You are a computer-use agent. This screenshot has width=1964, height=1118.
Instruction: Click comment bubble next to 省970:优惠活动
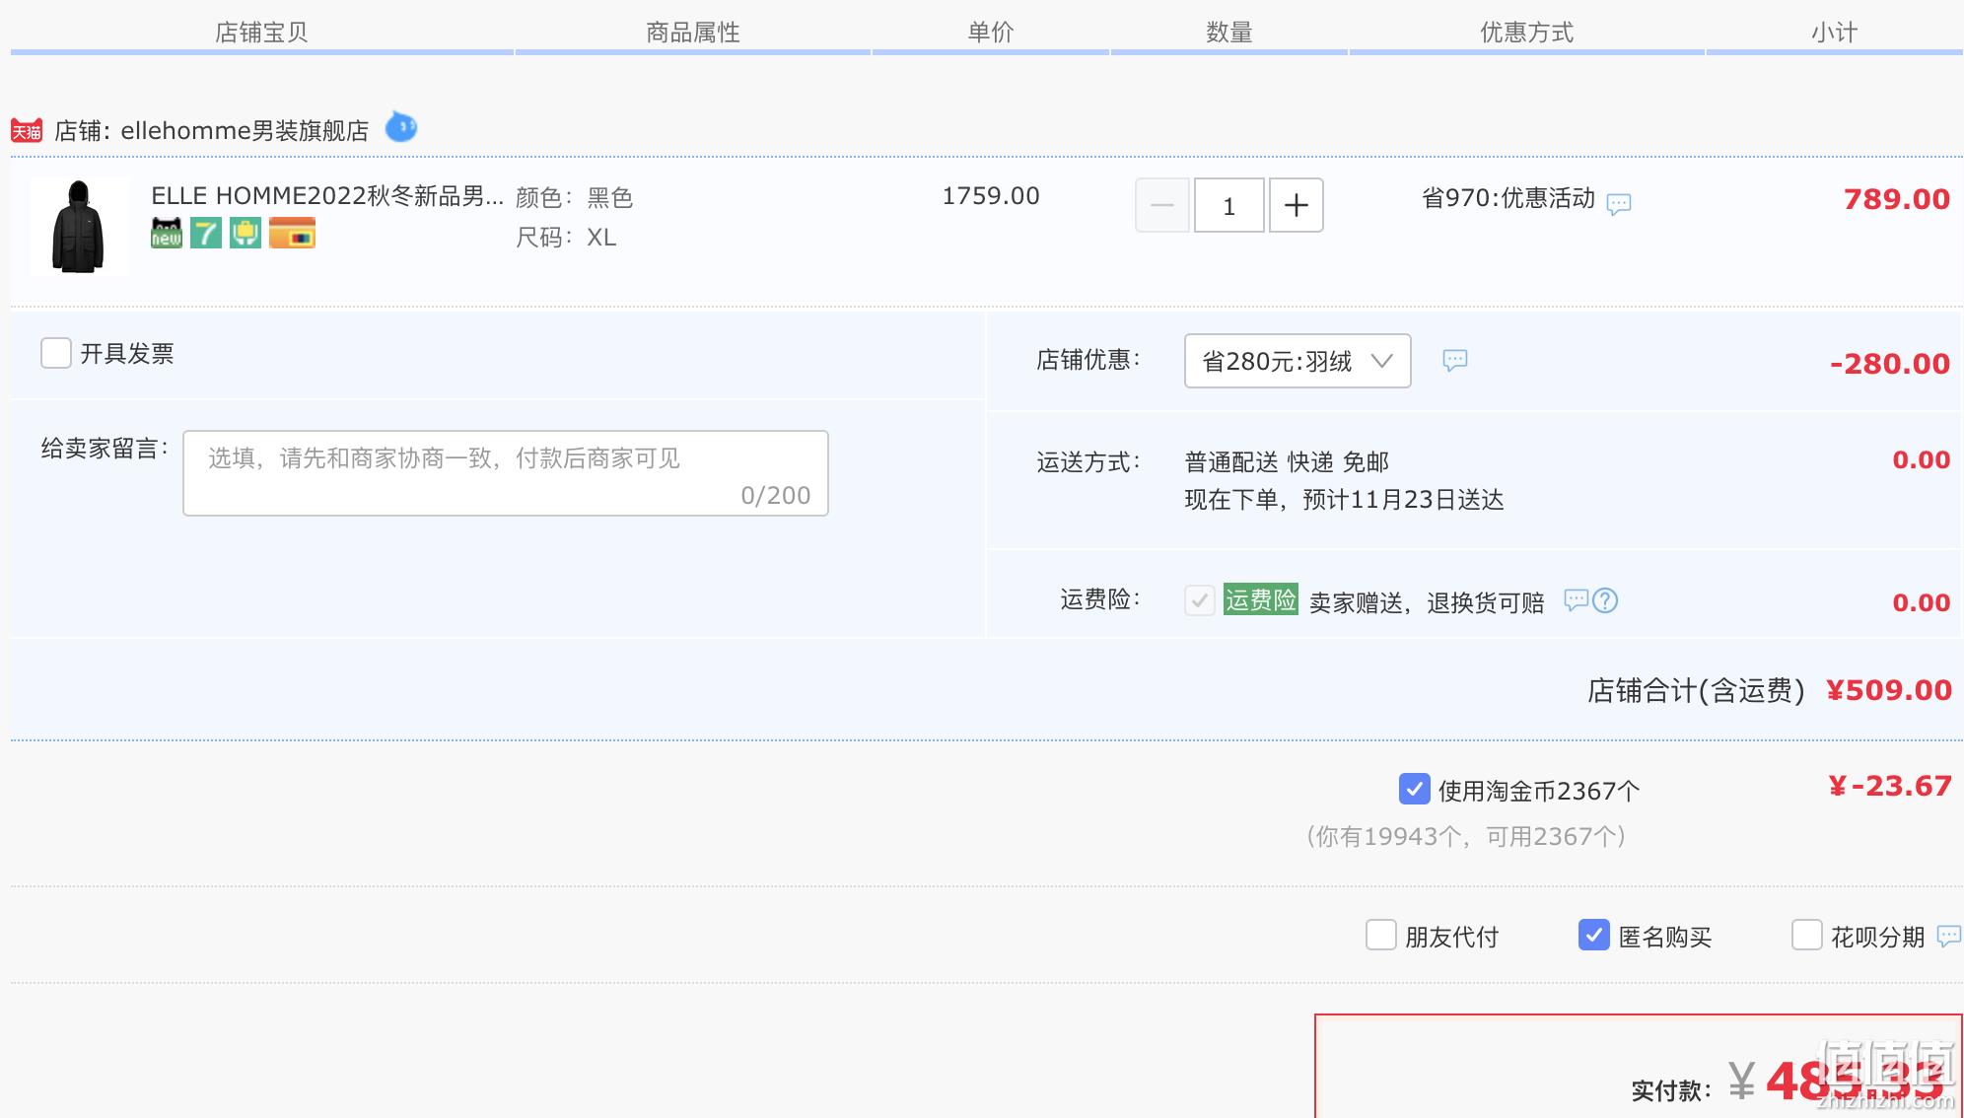coord(1619,204)
